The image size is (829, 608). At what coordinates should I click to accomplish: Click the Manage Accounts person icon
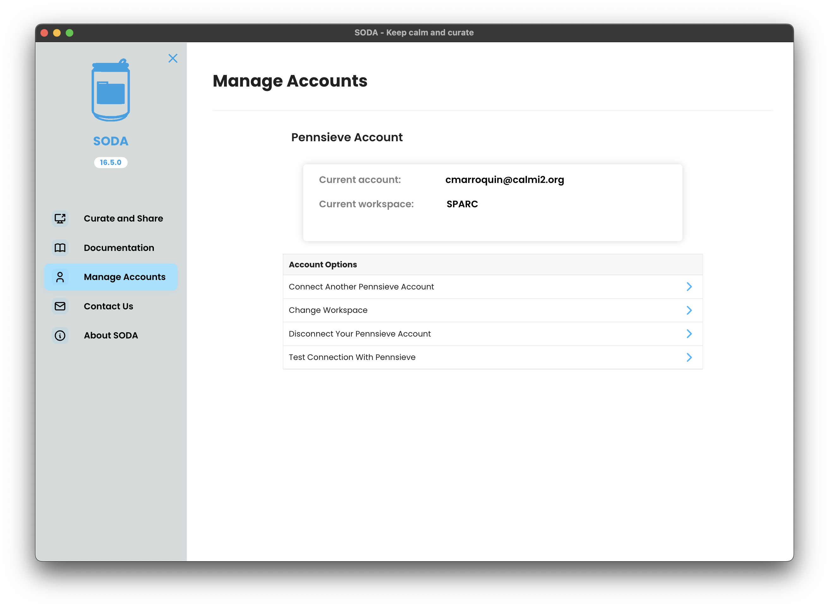coord(60,277)
